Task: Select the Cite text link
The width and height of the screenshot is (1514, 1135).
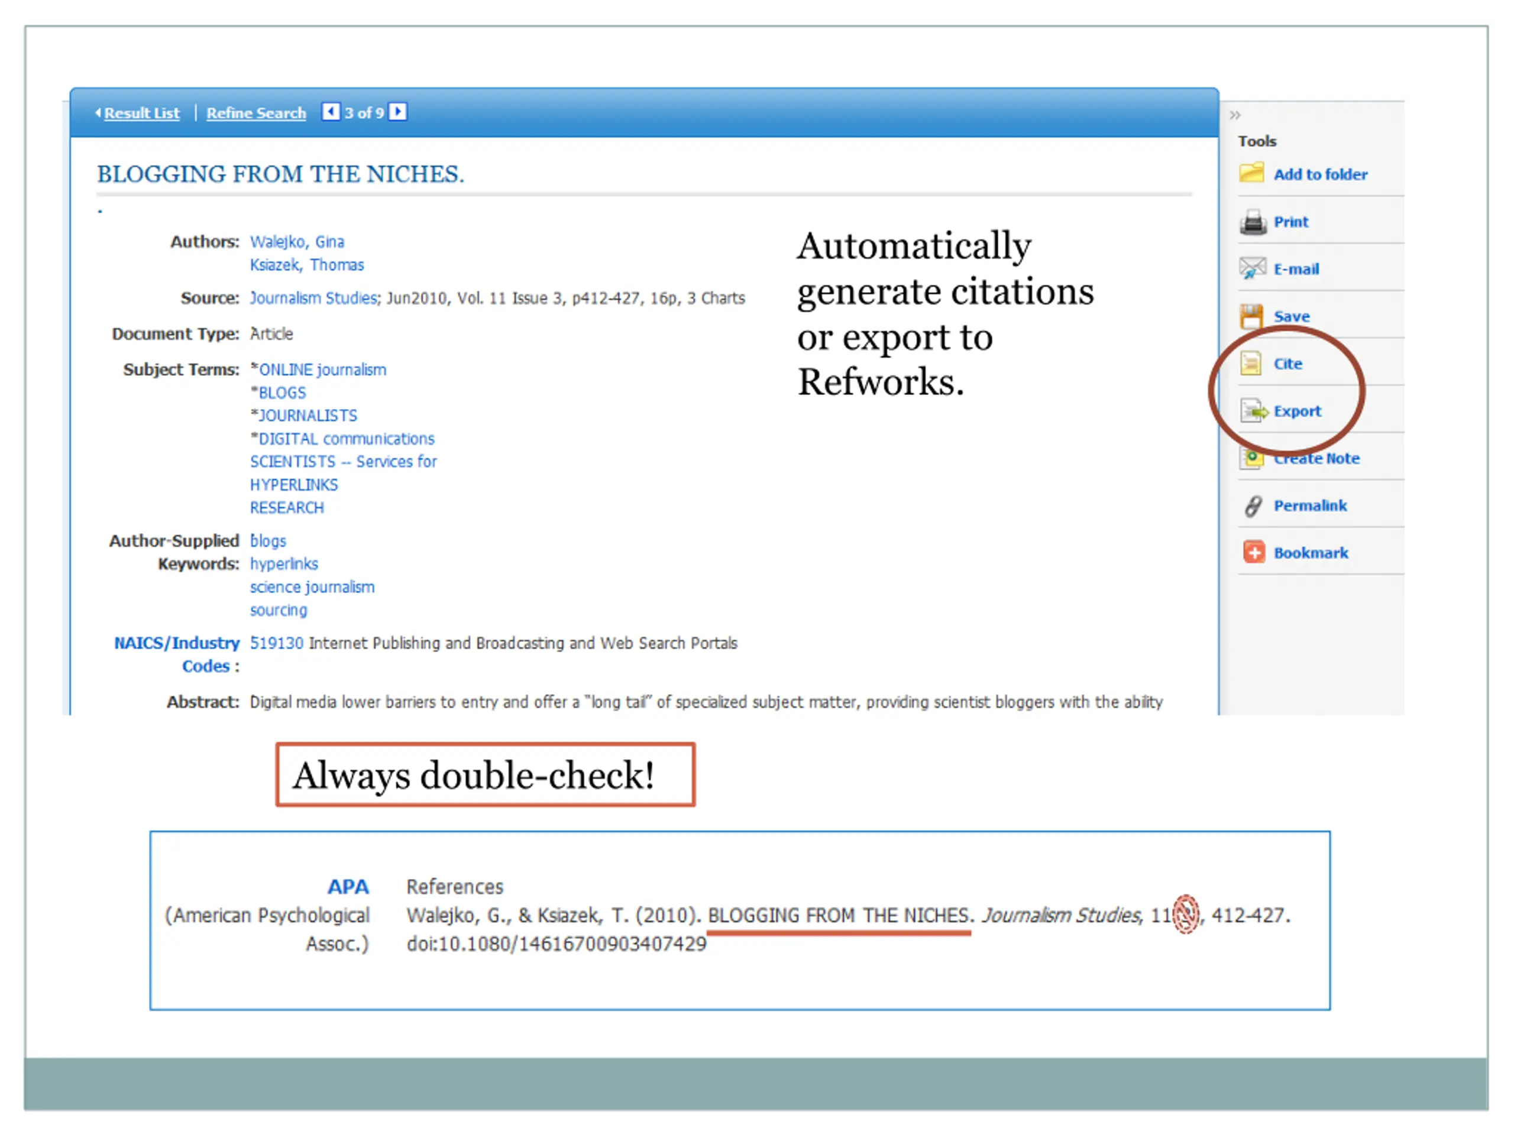Action: click(1287, 364)
